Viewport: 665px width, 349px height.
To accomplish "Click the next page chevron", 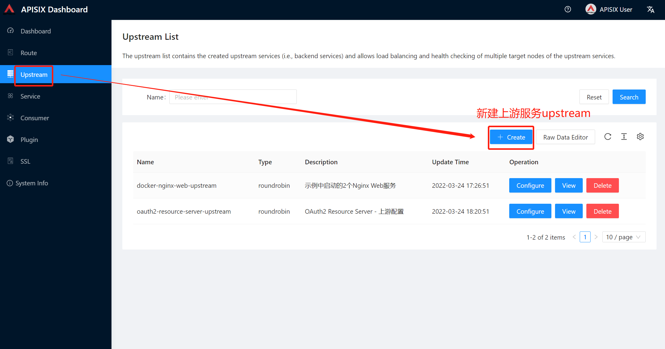I will point(596,237).
